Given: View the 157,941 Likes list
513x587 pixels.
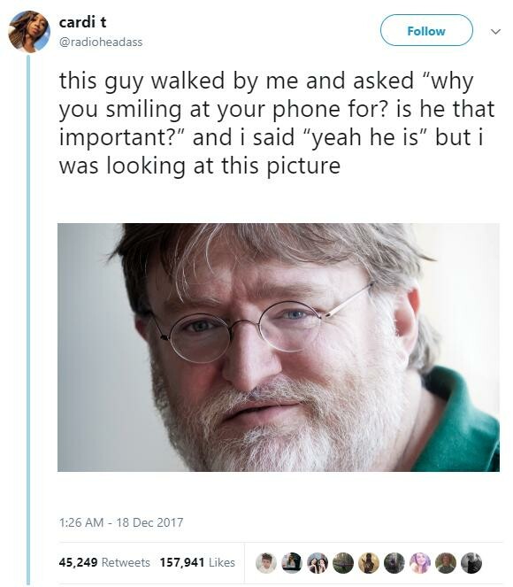Looking at the screenshot, I should pyautogui.click(x=197, y=562).
